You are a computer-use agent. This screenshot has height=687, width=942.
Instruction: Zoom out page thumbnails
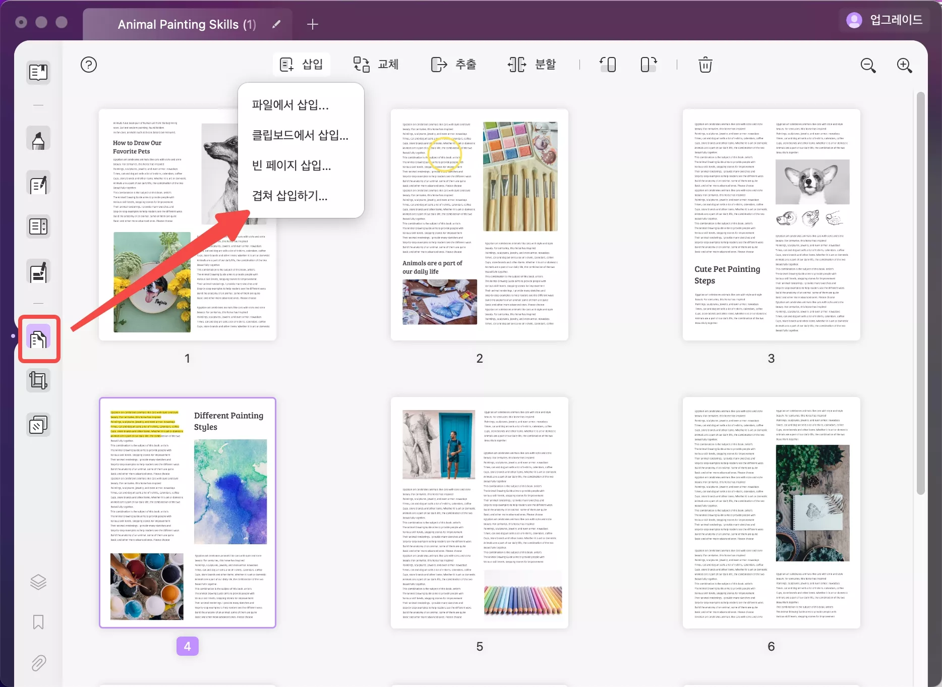(868, 65)
